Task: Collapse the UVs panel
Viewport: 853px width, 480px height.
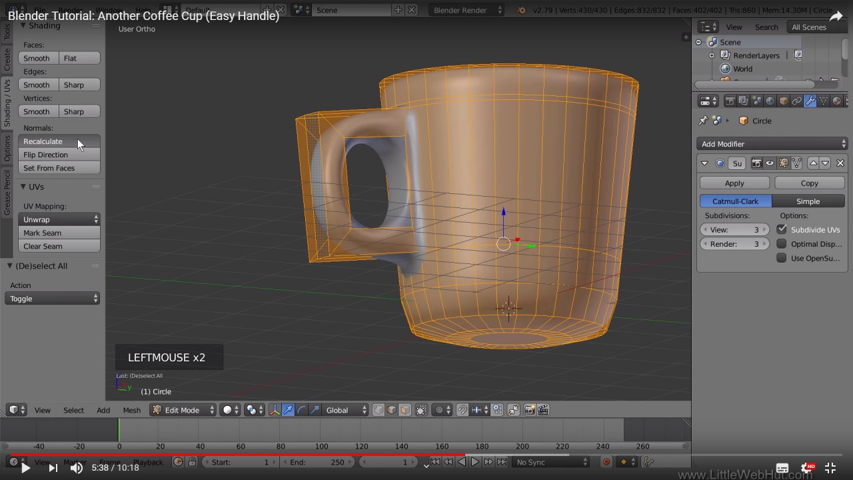Action: pos(23,187)
